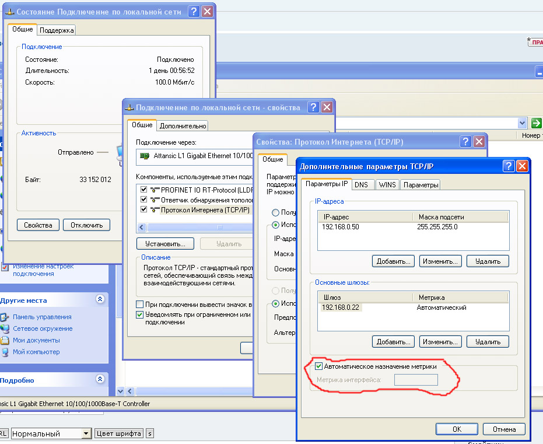Viewport: 543px width, 444px height.
Task: Collapse the Другие места sidebar section
Action: pos(100,300)
